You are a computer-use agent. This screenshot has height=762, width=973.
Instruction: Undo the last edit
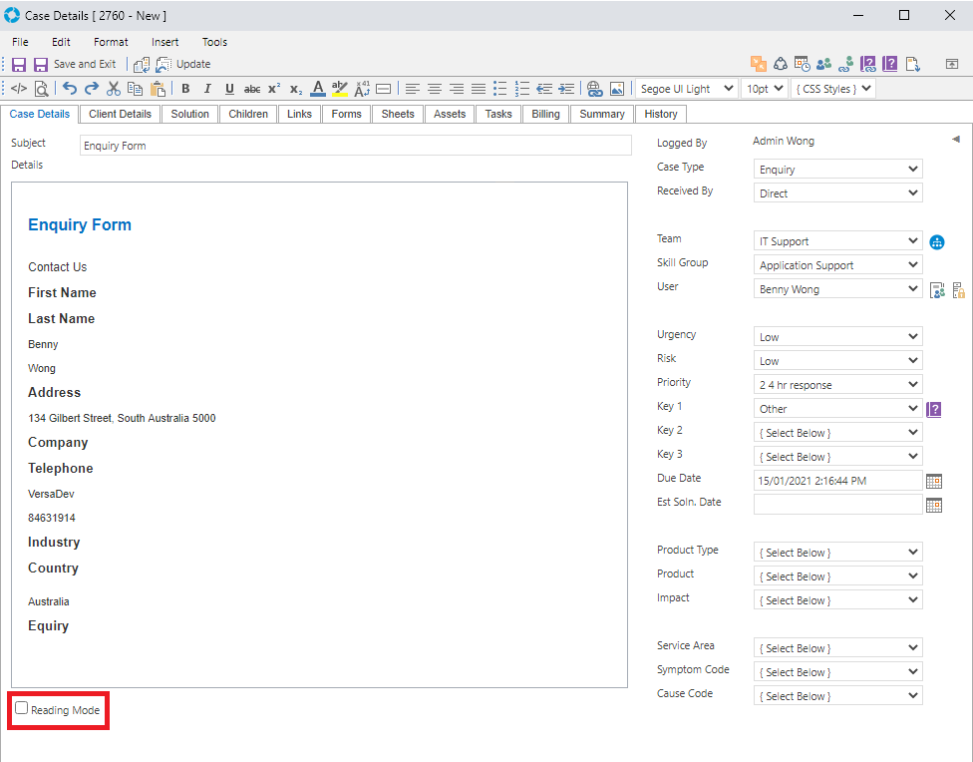70,89
